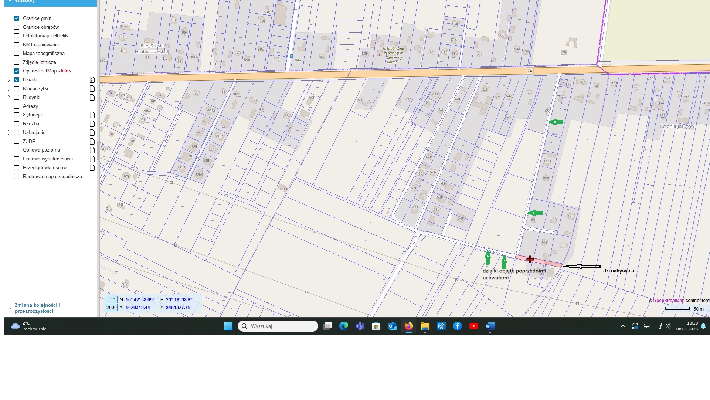Click the document icon next to Uzbrojenie
Image resolution: width=710 pixels, height=400 pixels.
(x=92, y=133)
